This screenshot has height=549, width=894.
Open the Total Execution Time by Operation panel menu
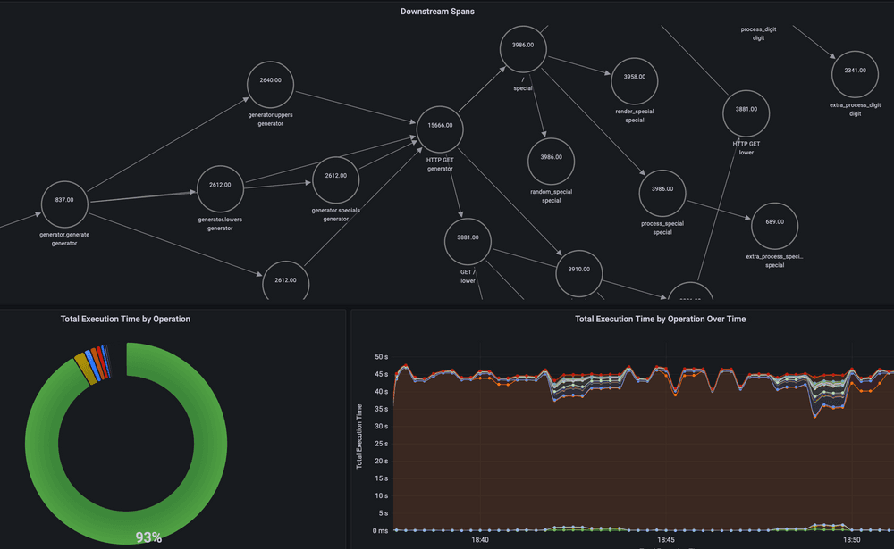124,319
